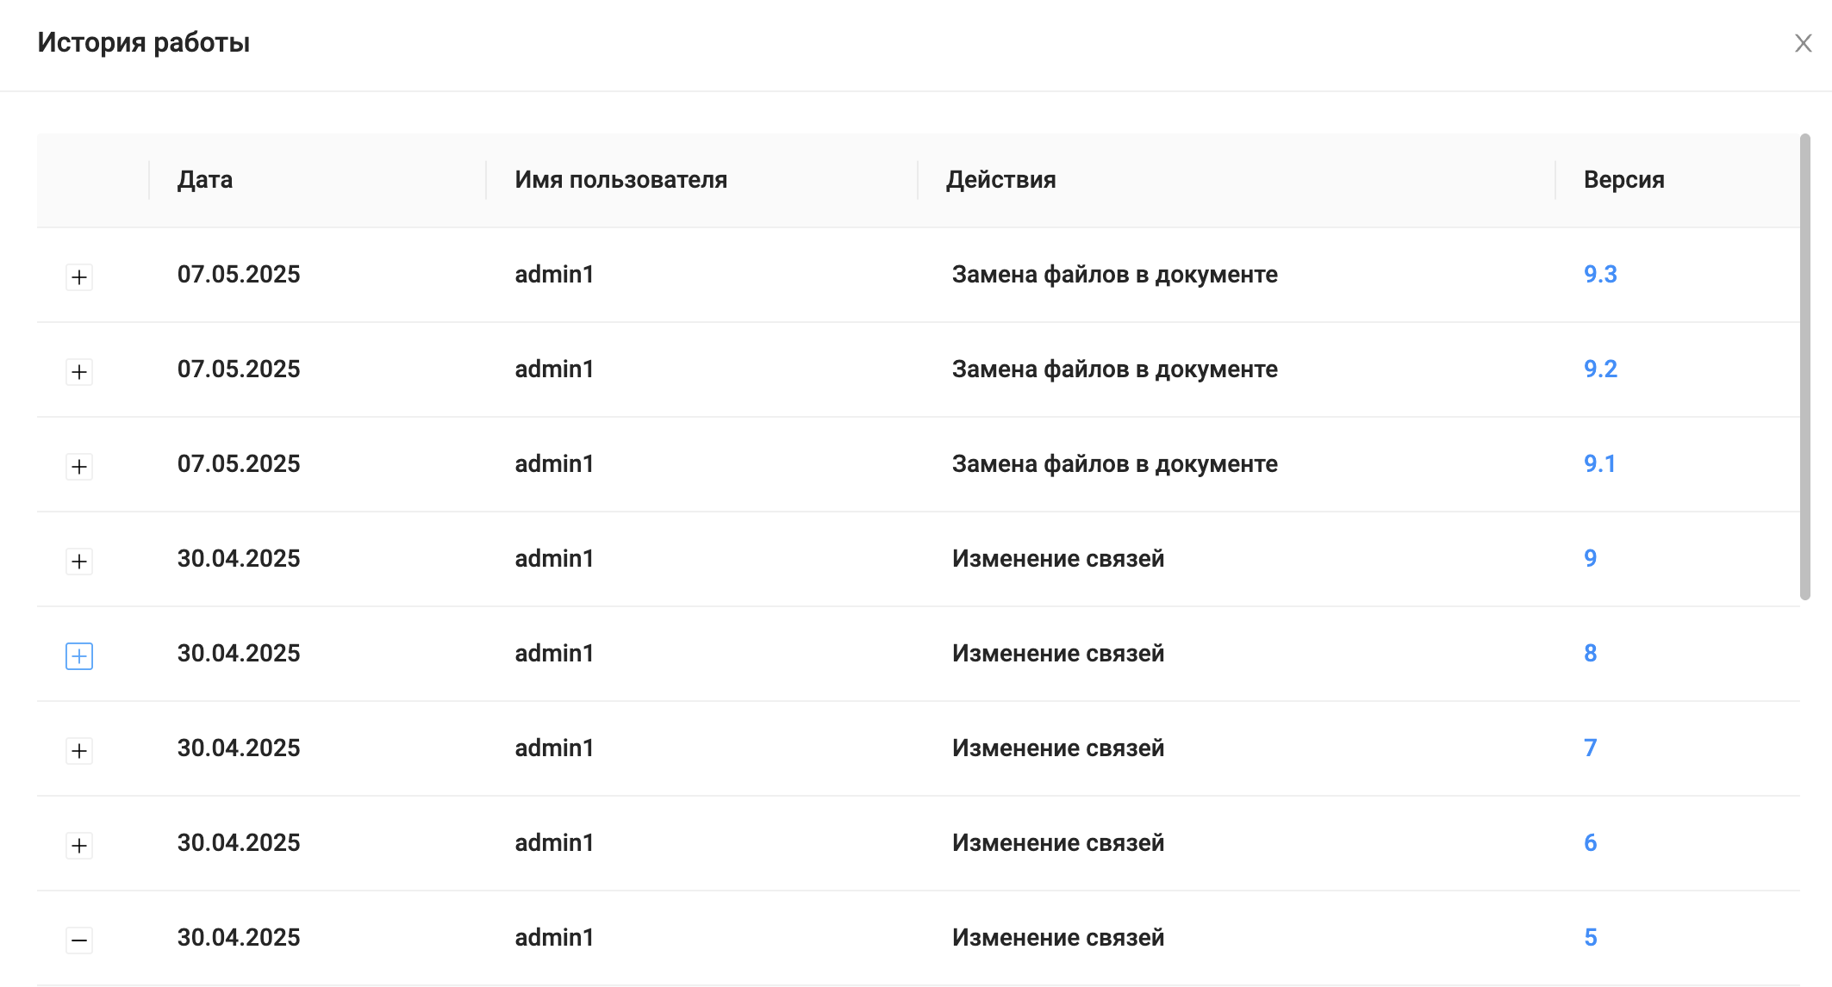Expand the version 9.2 history row

click(79, 372)
